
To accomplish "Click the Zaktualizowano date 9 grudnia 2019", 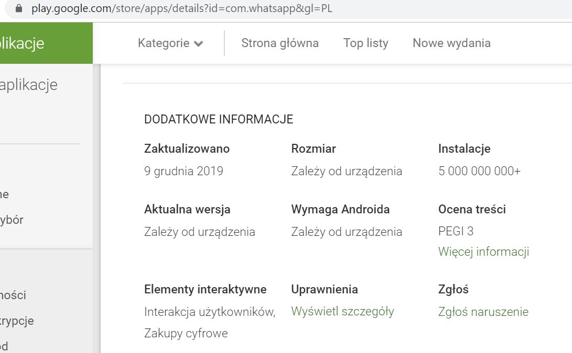I will point(184,170).
